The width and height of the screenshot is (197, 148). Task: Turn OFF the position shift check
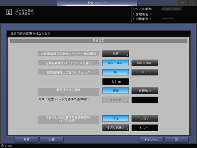[145, 72]
